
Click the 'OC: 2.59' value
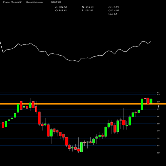point(114,7)
